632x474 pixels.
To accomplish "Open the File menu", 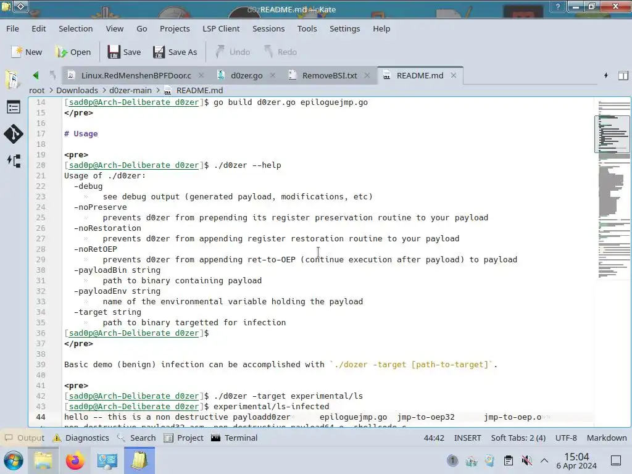I will pyautogui.click(x=12, y=28).
